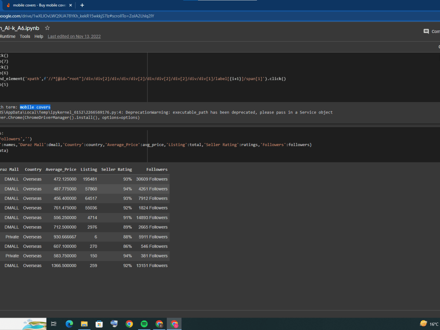Open the weather 16°C tray widget
The width and height of the screenshot is (440, 330).
429,324
